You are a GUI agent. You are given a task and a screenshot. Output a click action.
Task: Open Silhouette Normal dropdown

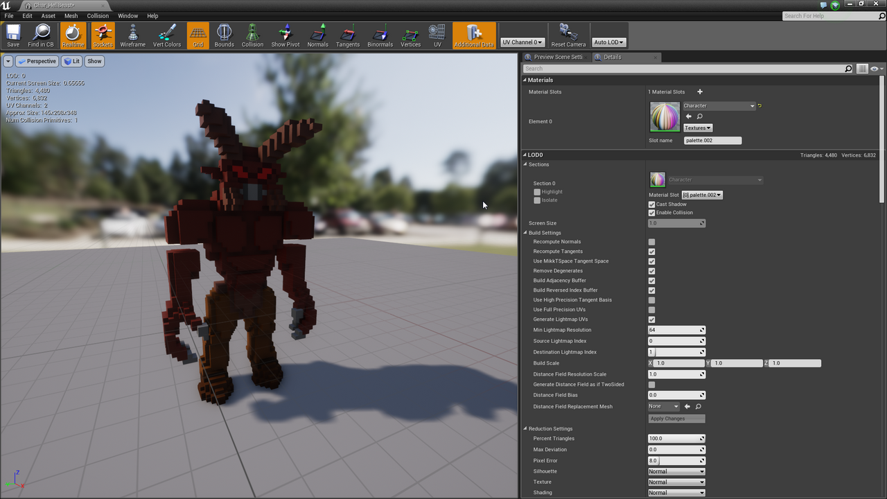click(676, 471)
